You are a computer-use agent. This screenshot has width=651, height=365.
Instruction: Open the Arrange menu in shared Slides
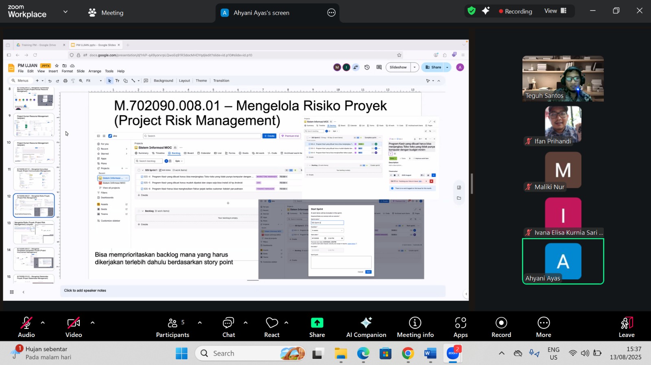(x=95, y=71)
